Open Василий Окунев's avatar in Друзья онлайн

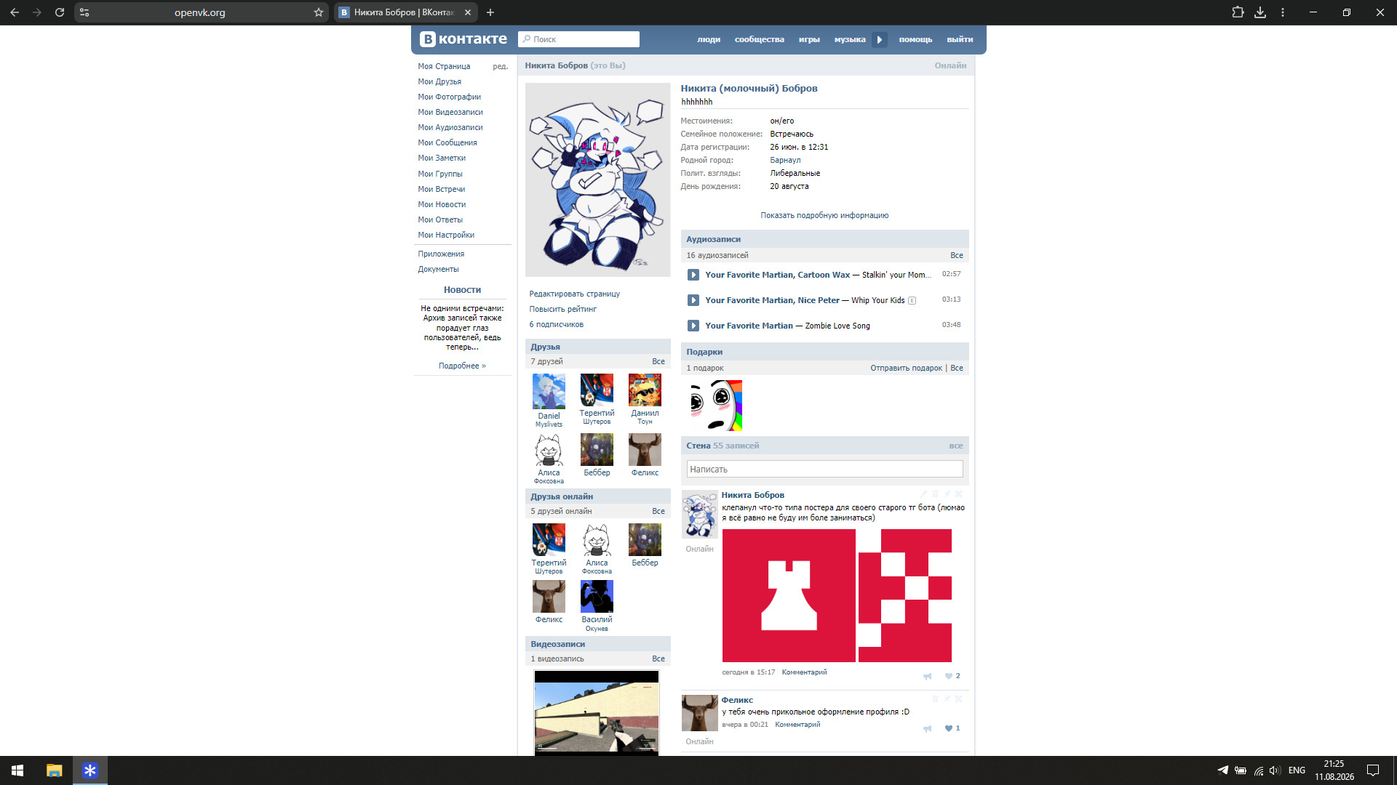pos(597,596)
